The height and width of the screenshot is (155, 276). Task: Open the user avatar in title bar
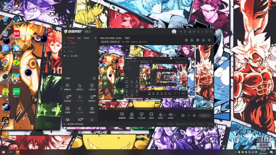174,32
